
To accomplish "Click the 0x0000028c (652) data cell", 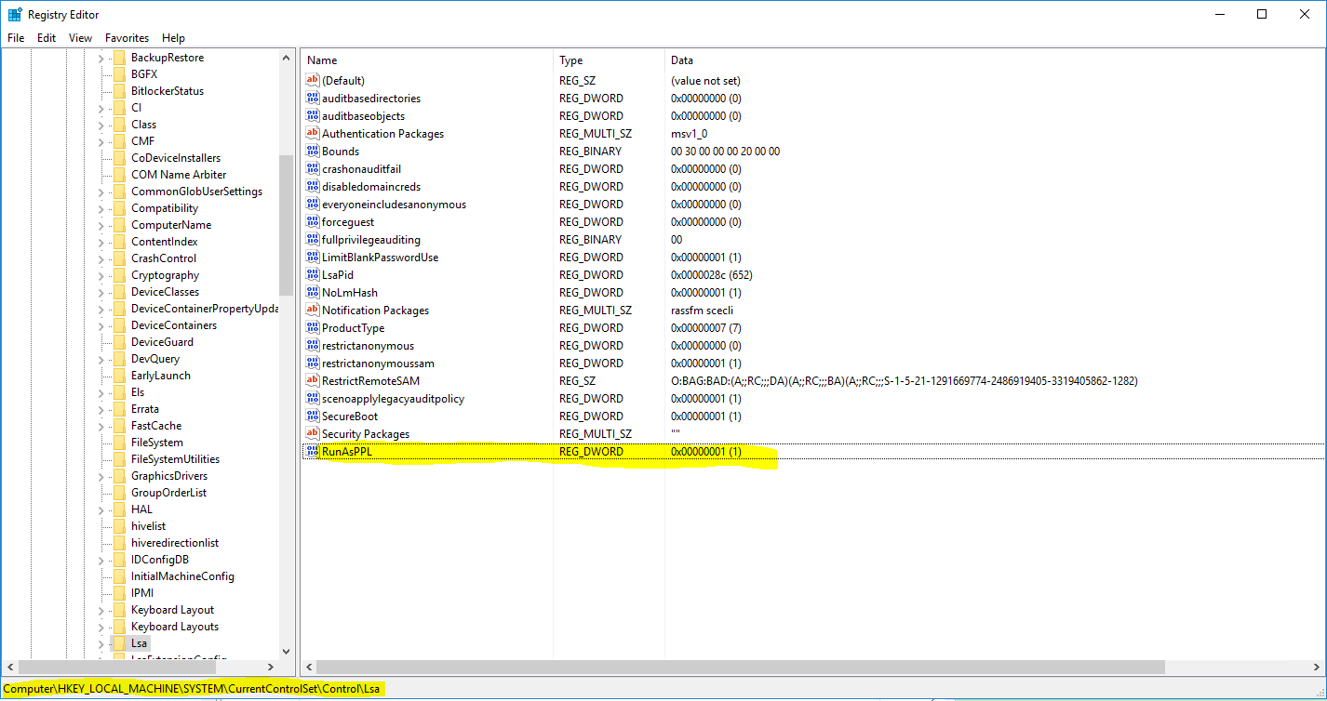I will [x=711, y=275].
